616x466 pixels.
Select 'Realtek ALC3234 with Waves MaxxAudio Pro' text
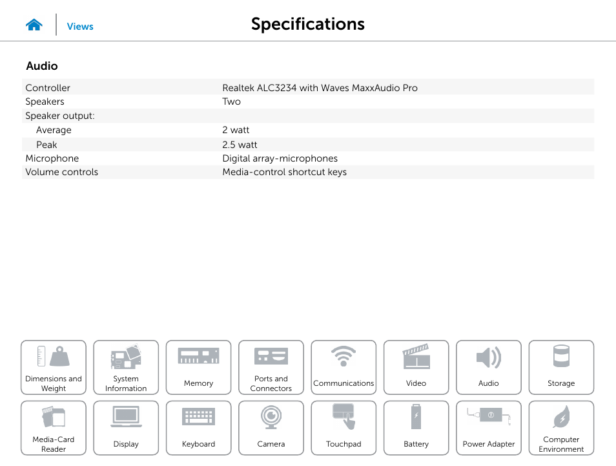(x=320, y=88)
